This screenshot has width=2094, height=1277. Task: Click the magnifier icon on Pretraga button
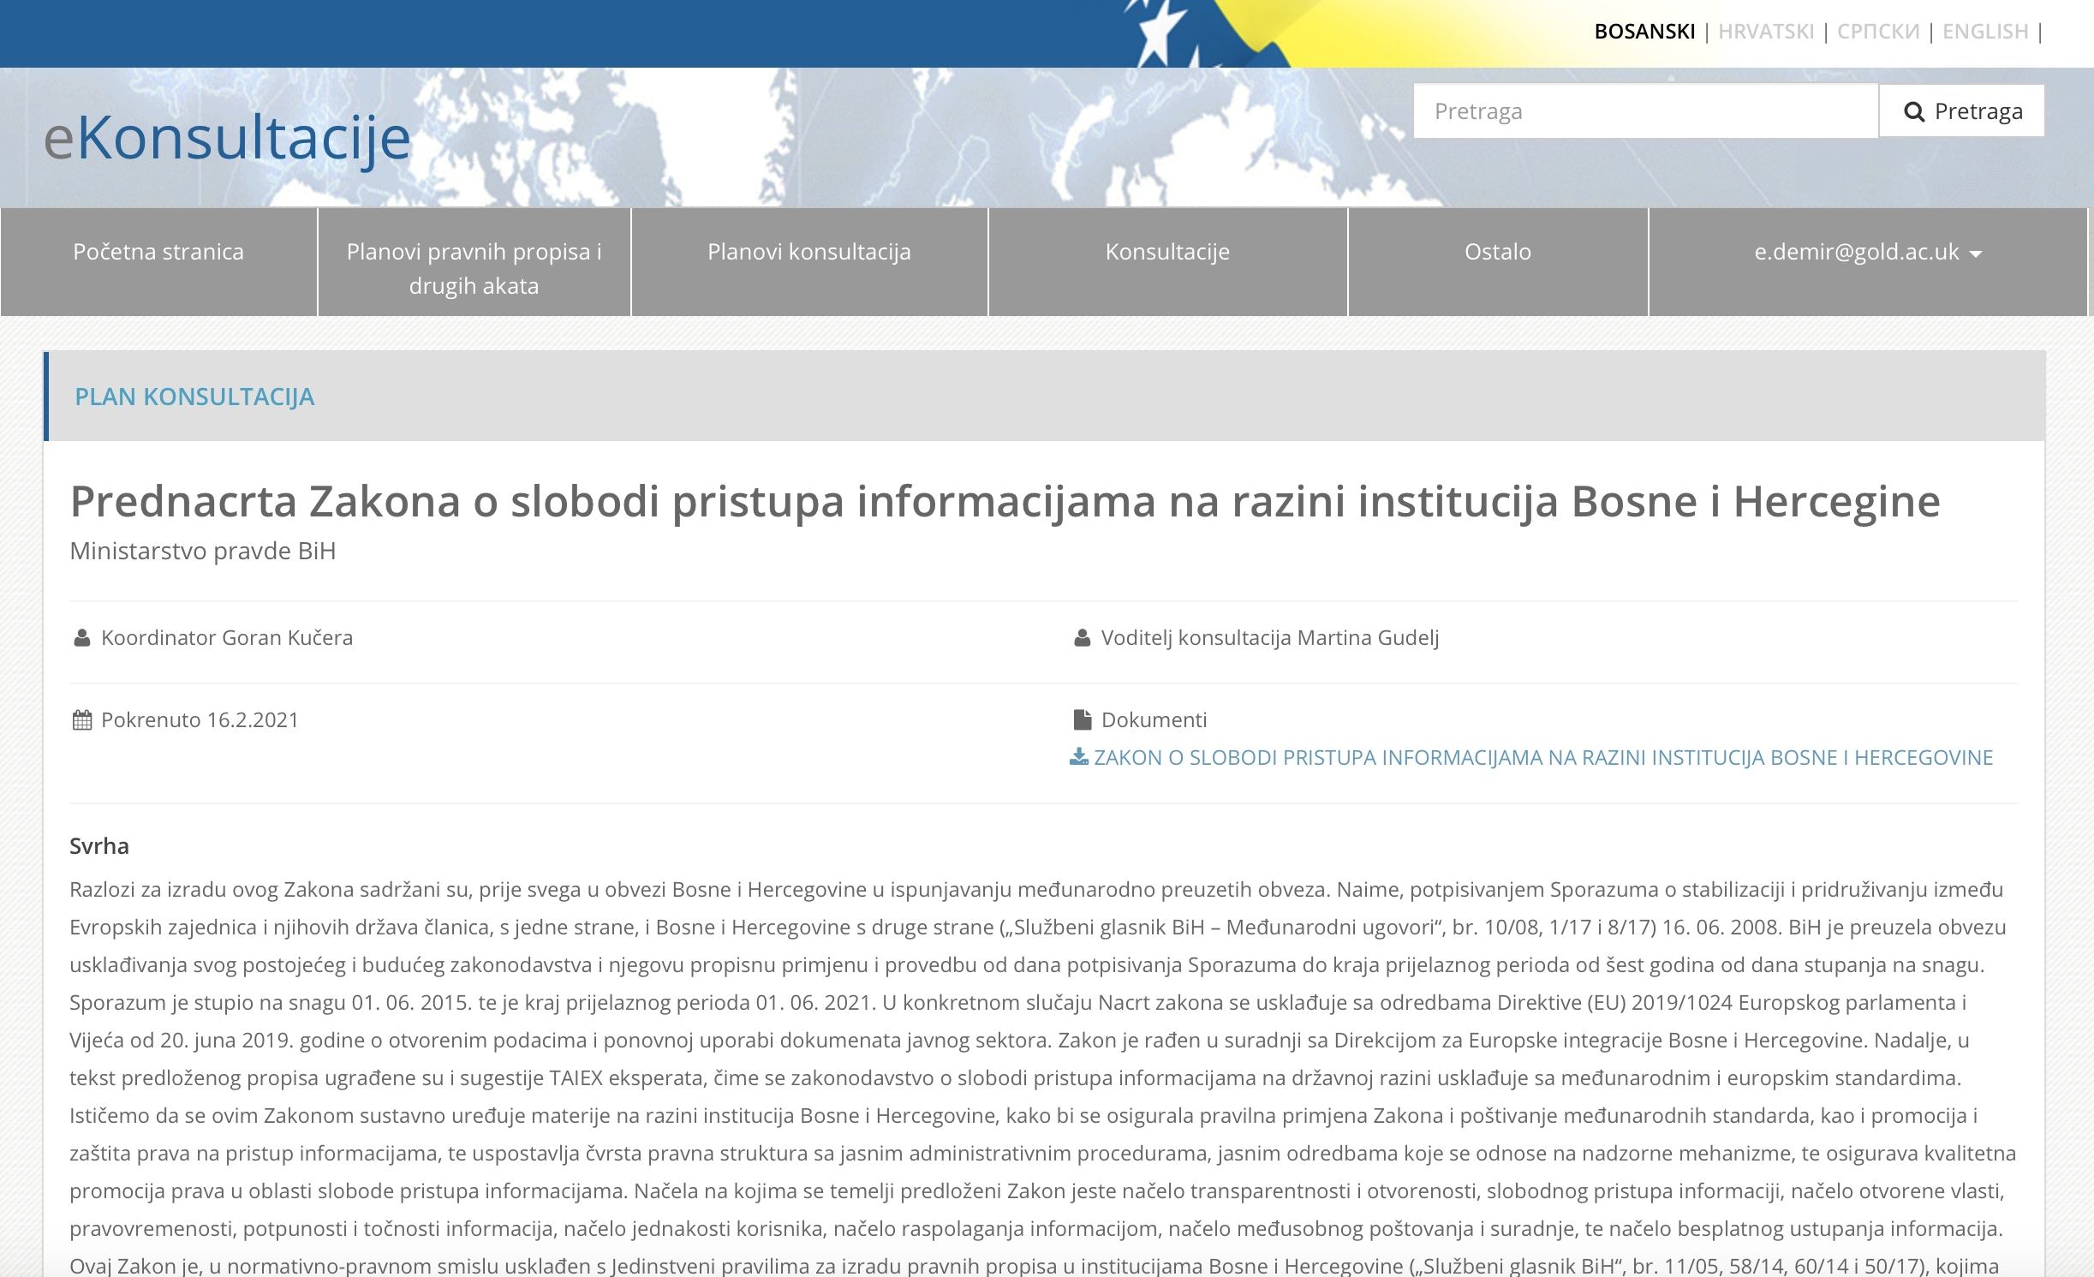click(x=1914, y=110)
